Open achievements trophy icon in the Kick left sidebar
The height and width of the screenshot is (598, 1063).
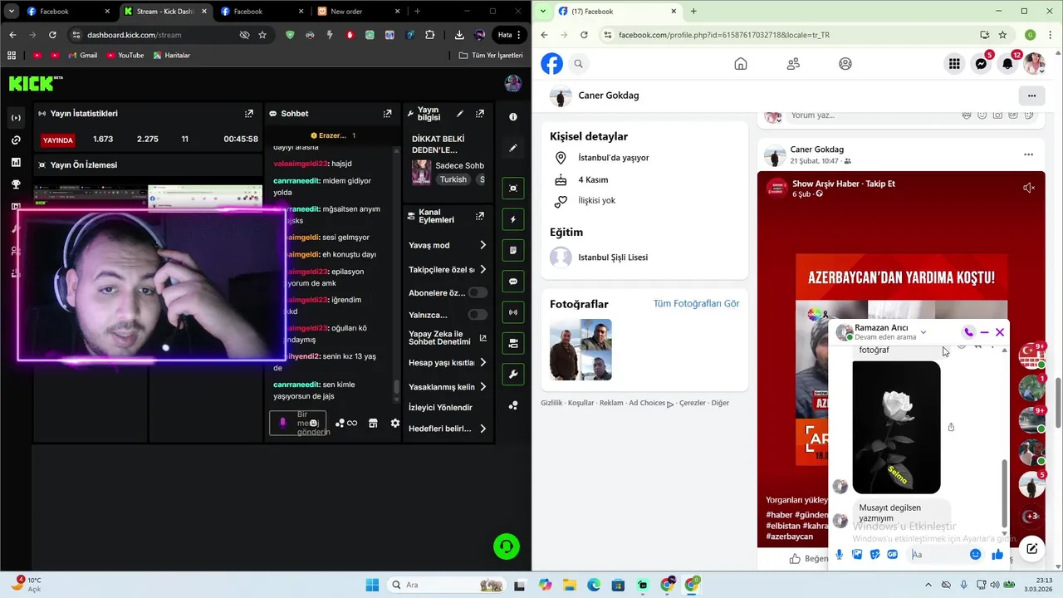coord(16,184)
